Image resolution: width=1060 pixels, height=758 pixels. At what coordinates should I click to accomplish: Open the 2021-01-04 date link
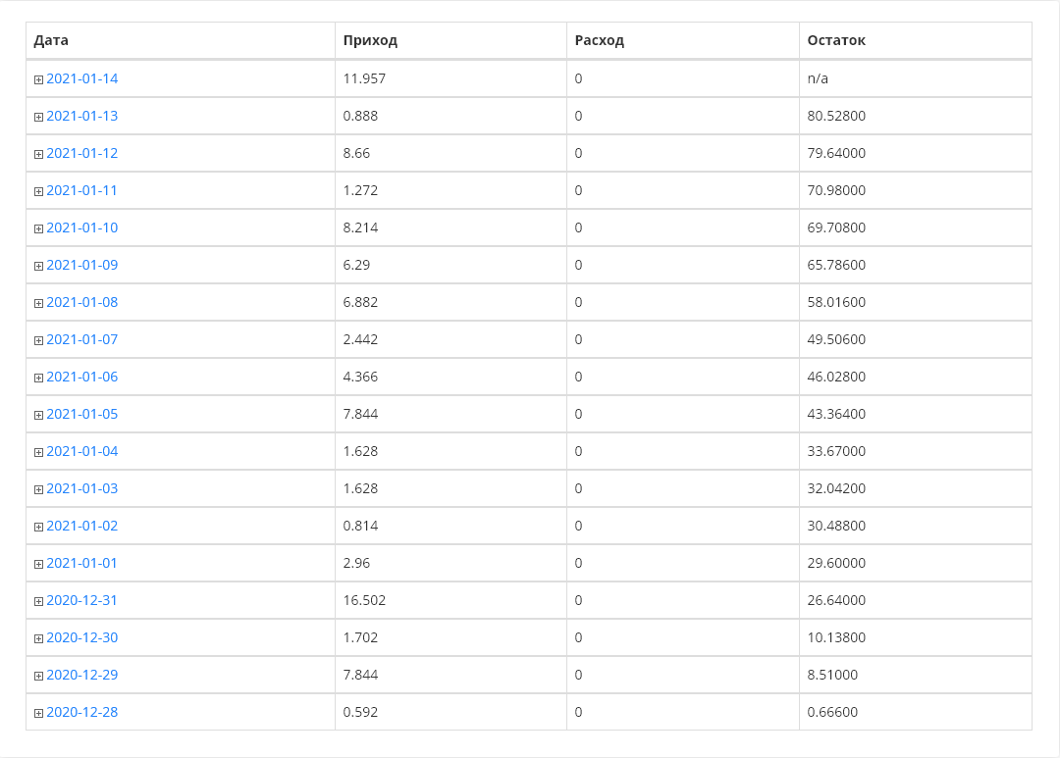(81, 451)
